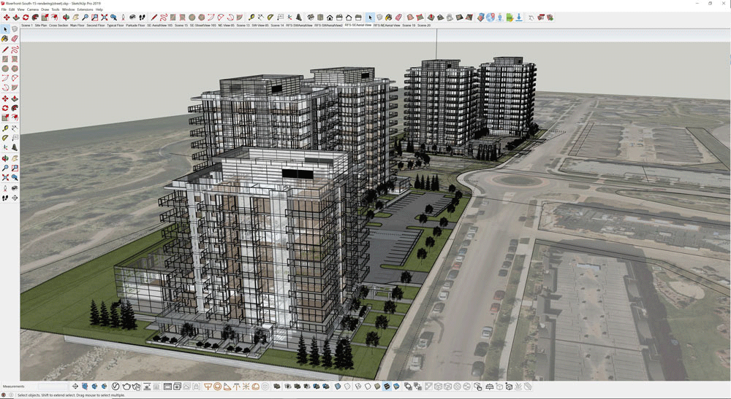The width and height of the screenshot is (731, 399).
Task: Select the Freehand tool in the left toolbar
Action: point(15,50)
